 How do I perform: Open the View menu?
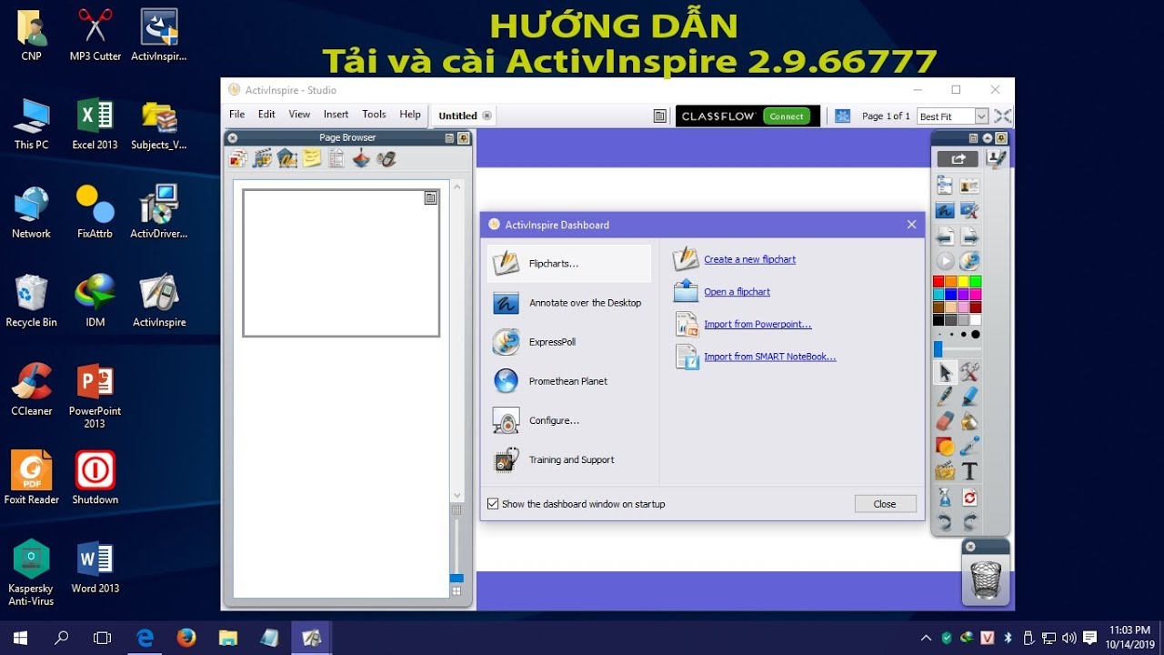299,115
